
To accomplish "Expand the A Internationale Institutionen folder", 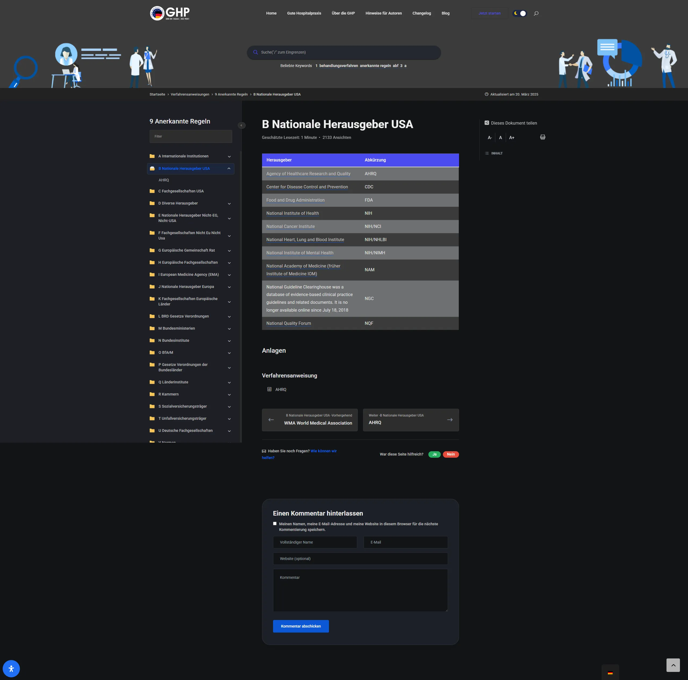I will (229, 157).
